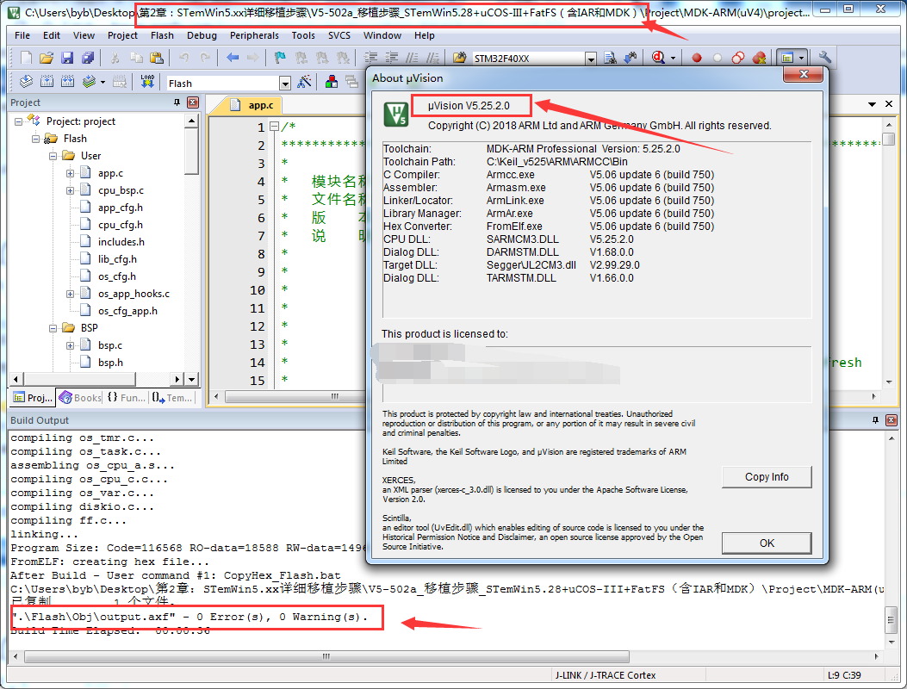Close the About µVision dialog

click(x=804, y=74)
